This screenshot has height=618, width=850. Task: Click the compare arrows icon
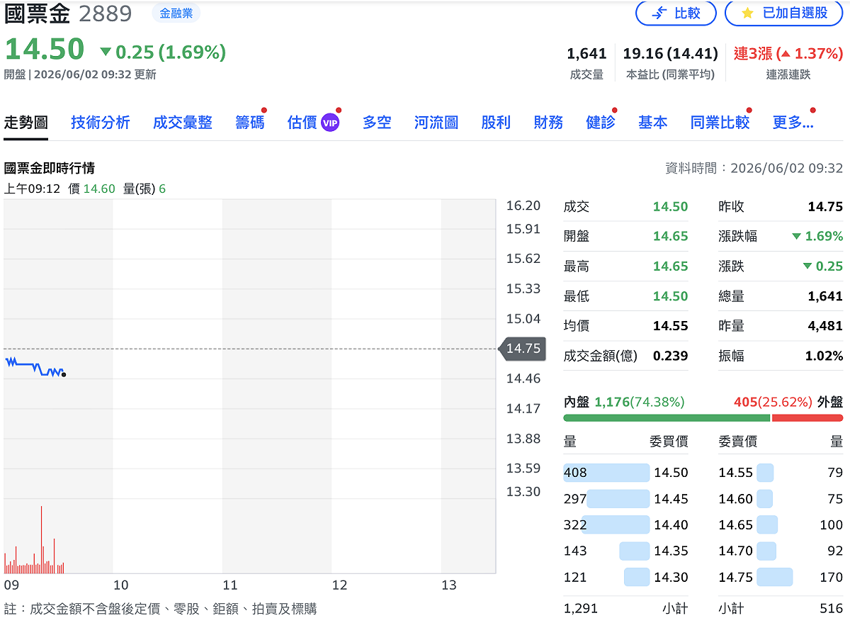(659, 13)
